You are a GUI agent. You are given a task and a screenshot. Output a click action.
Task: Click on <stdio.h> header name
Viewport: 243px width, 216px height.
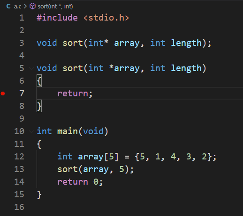(106, 18)
